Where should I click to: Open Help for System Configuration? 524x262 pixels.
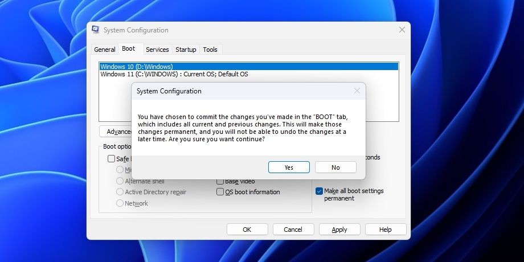[x=386, y=230]
